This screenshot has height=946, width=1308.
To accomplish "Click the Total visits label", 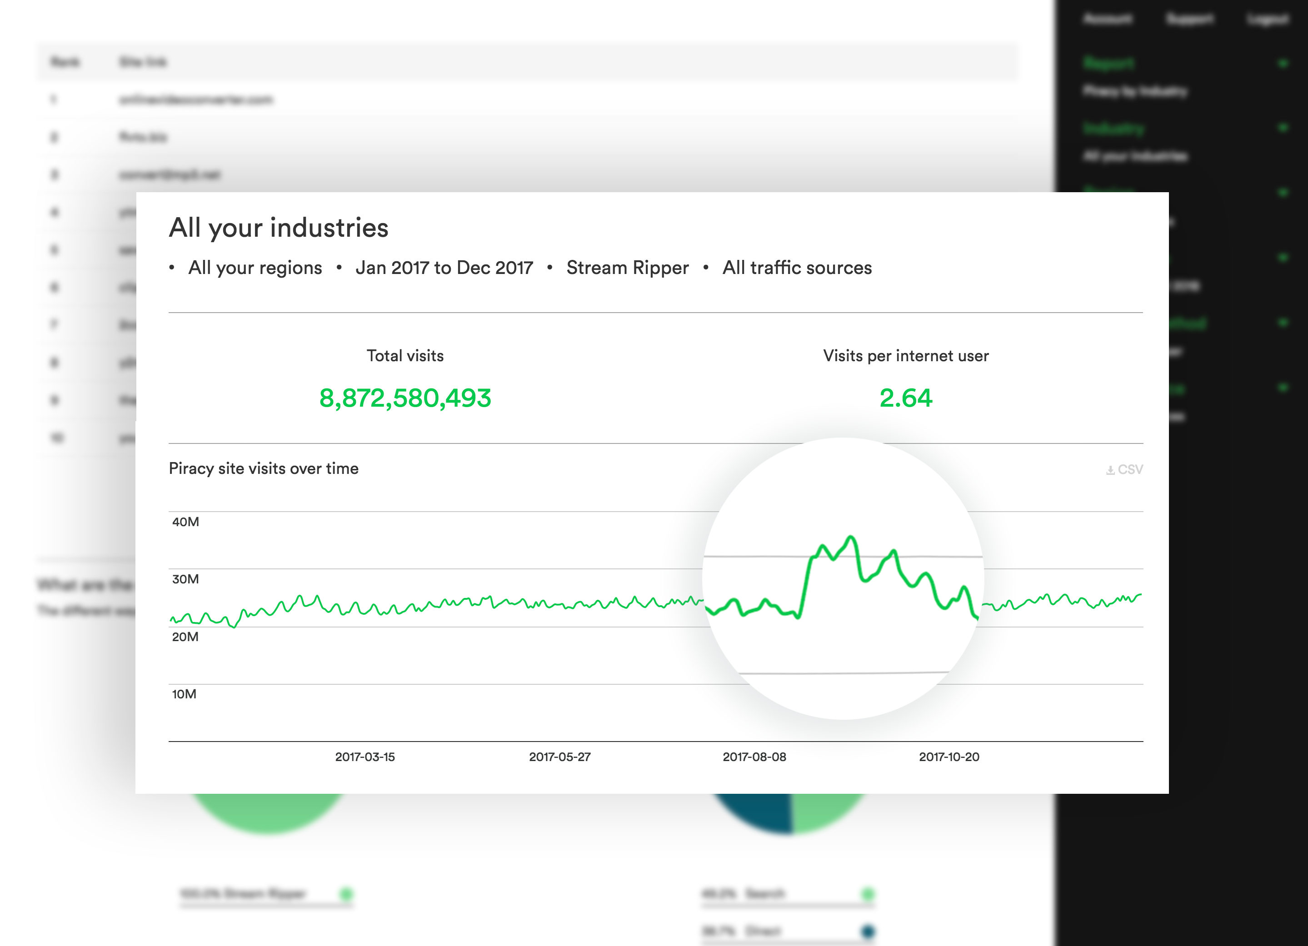I will tap(405, 356).
